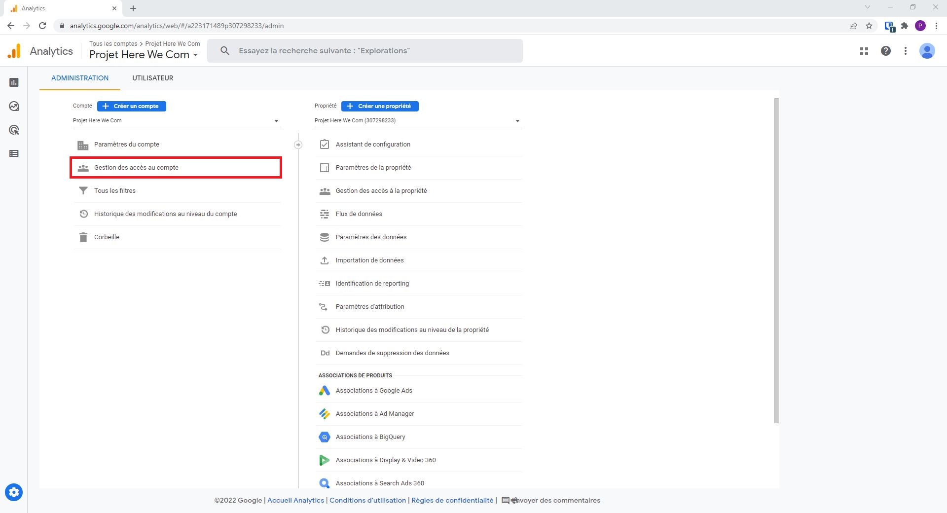Open Associations à Ad Manager
The image size is (947, 513).
tap(419, 414)
